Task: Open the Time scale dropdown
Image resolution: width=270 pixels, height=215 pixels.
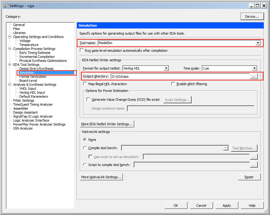Action: pos(254,68)
